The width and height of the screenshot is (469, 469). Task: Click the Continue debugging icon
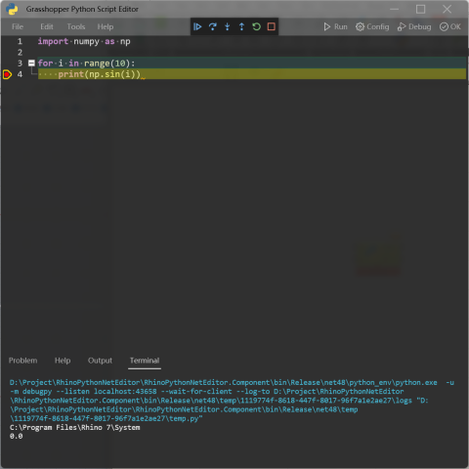coord(197,26)
